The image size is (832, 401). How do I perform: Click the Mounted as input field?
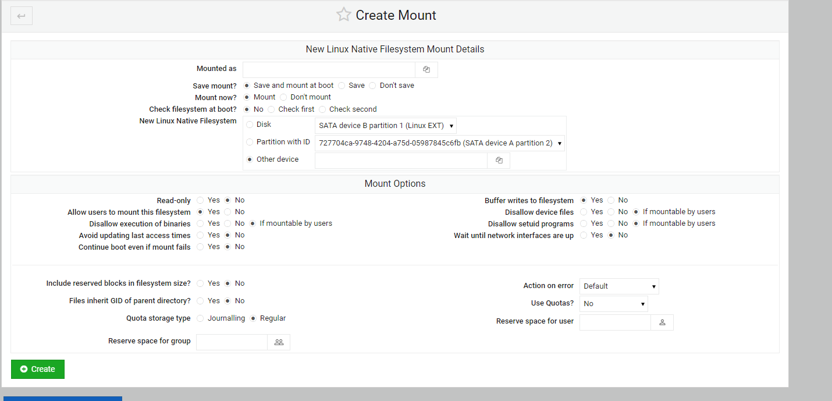tap(329, 70)
